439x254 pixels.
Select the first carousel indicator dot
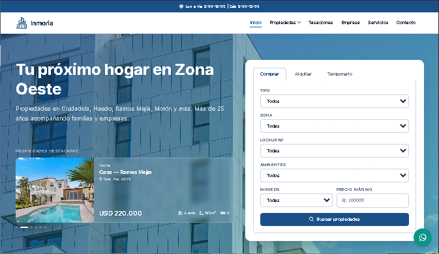17,227
